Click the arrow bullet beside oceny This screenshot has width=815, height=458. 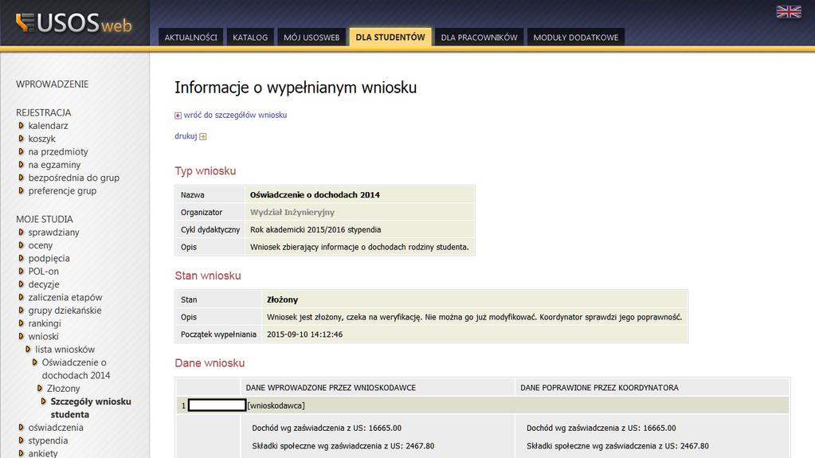22,245
